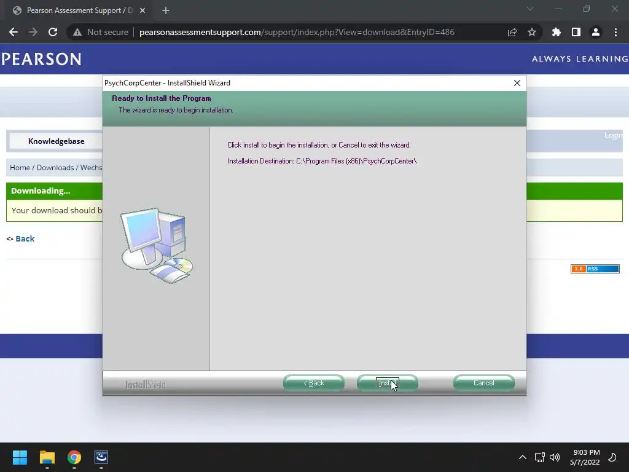Share this page via toolbar icon

pos(512,32)
